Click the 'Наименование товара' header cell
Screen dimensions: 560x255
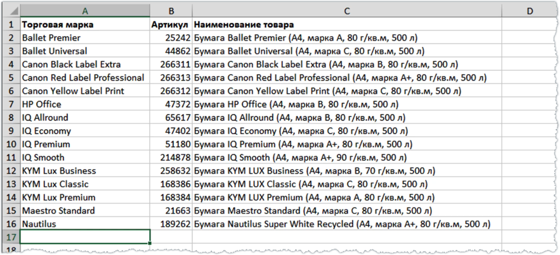pos(347,24)
